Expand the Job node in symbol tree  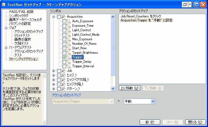54,71
